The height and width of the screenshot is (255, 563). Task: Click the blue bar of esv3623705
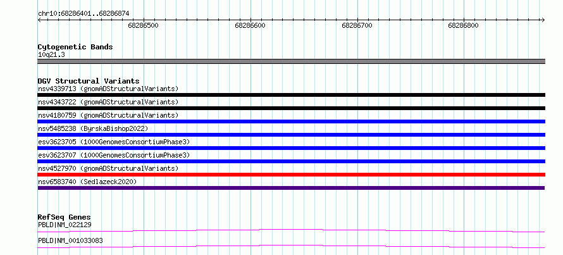click(x=291, y=148)
